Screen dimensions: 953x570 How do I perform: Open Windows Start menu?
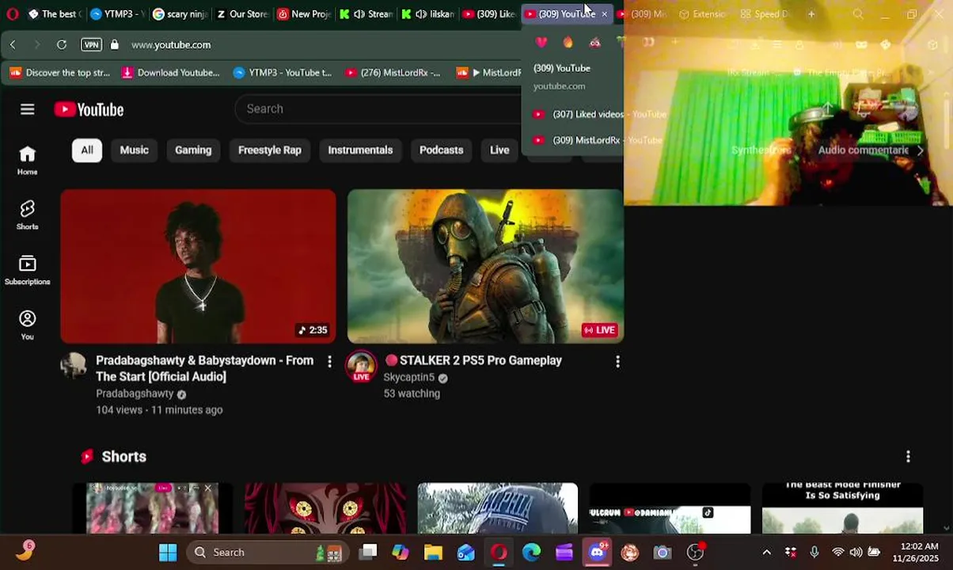[x=168, y=553]
